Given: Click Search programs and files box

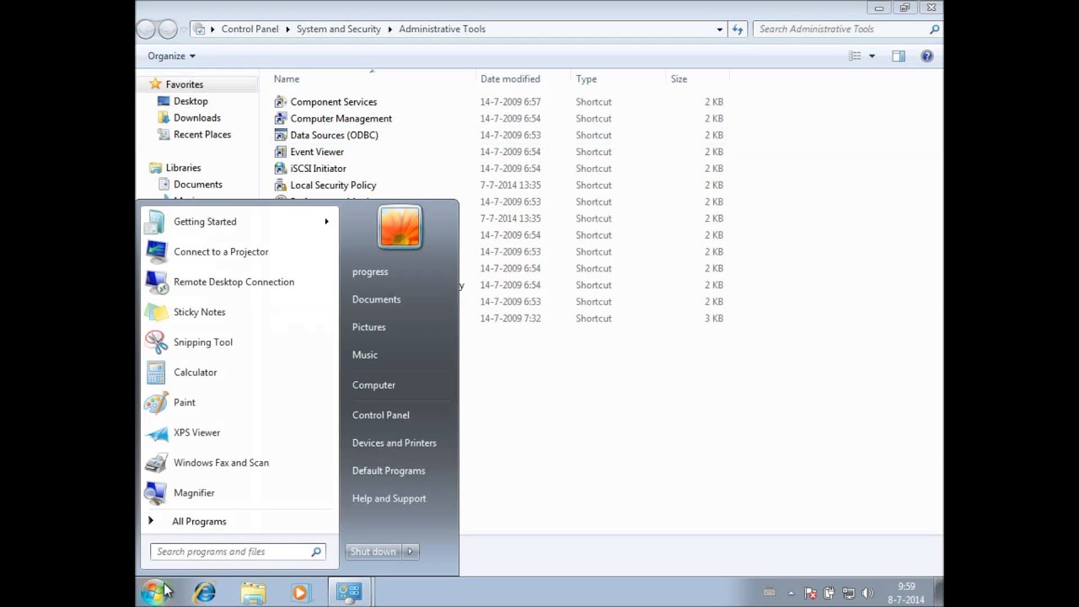Looking at the screenshot, I should coord(238,552).
